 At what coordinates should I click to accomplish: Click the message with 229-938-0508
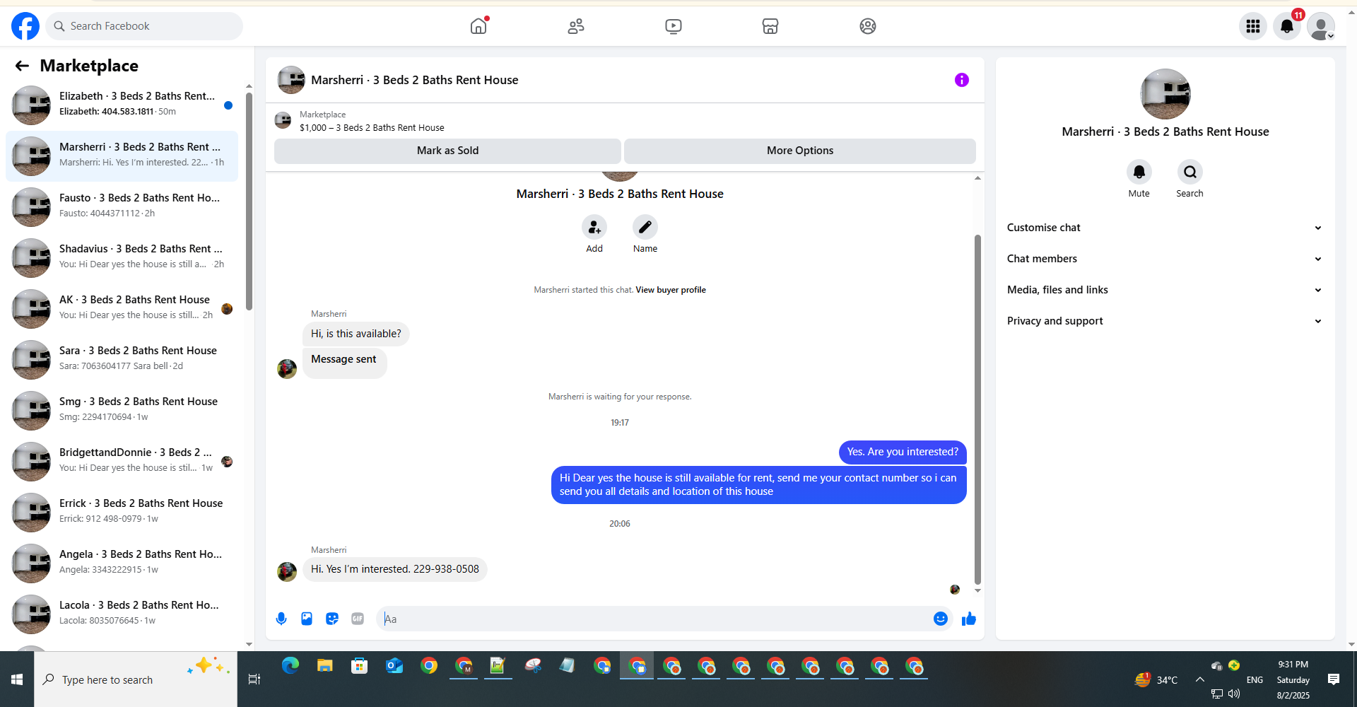point(395,569)
